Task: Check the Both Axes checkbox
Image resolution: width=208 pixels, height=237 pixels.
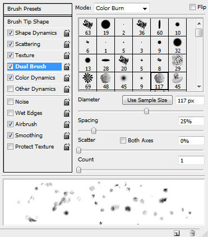Action: coord(123,141)
